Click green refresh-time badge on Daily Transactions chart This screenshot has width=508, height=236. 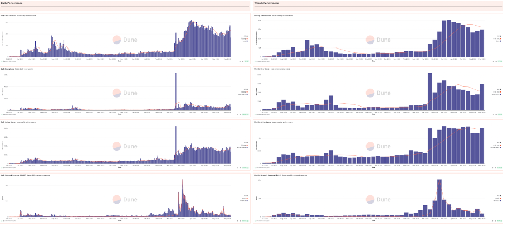246,61
